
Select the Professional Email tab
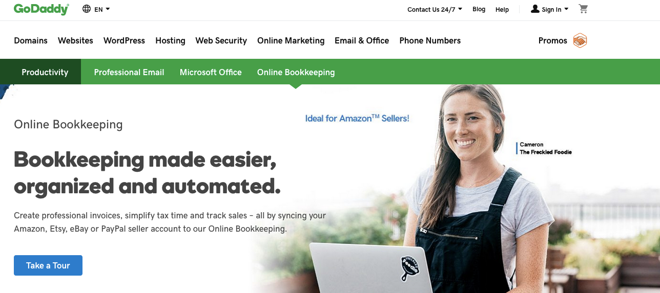(x=129, y=72)
